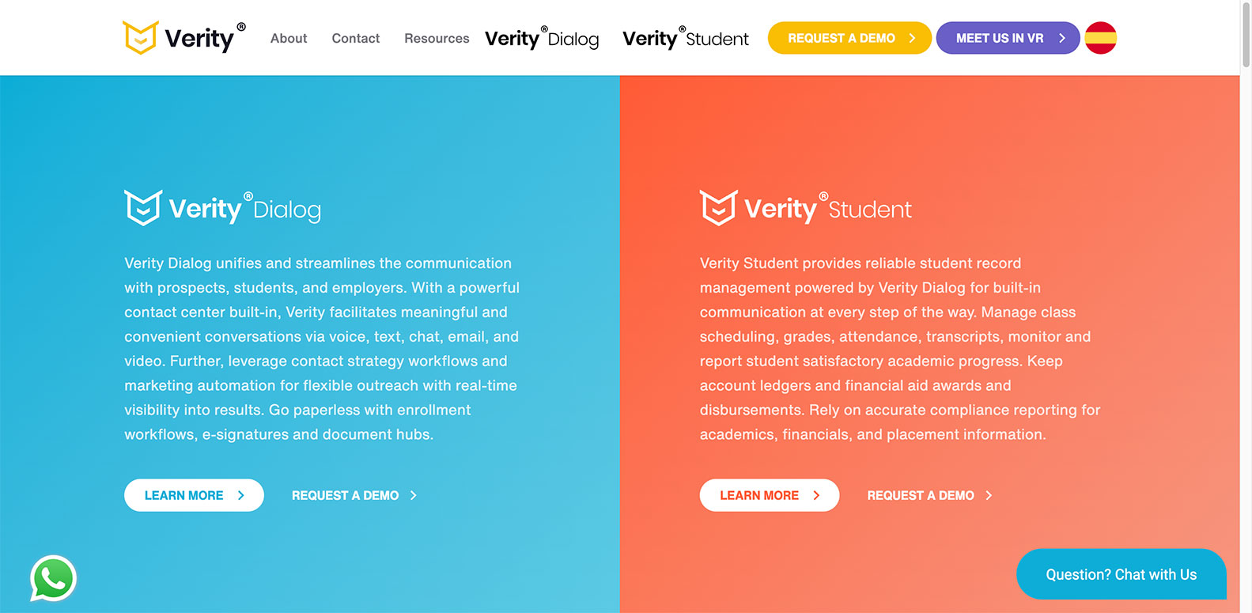The width and height of the screenshot is (1252, 613).
Task: Go to Verity Student in navigation bar
Action: pos(686,38)
